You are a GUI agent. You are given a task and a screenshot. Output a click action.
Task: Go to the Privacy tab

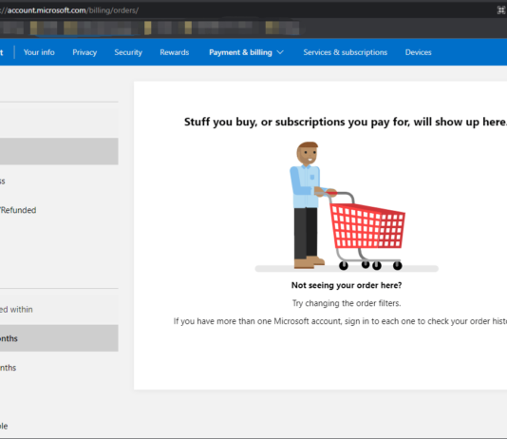coord(84,52)
